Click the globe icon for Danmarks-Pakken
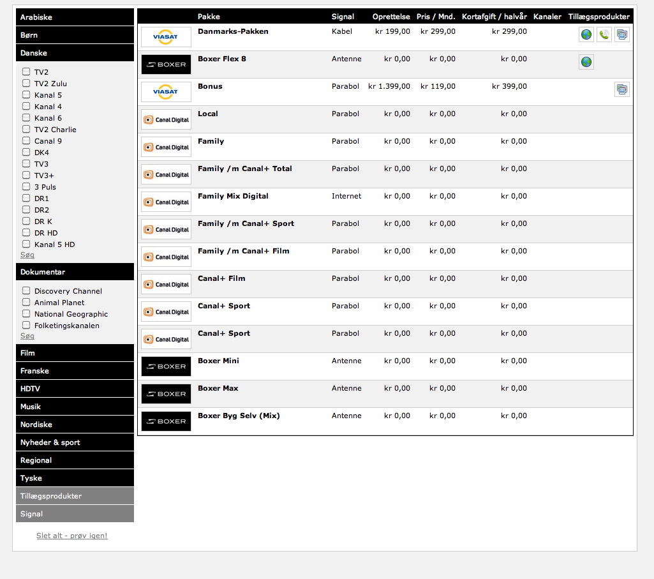 (x=586, y=35)
